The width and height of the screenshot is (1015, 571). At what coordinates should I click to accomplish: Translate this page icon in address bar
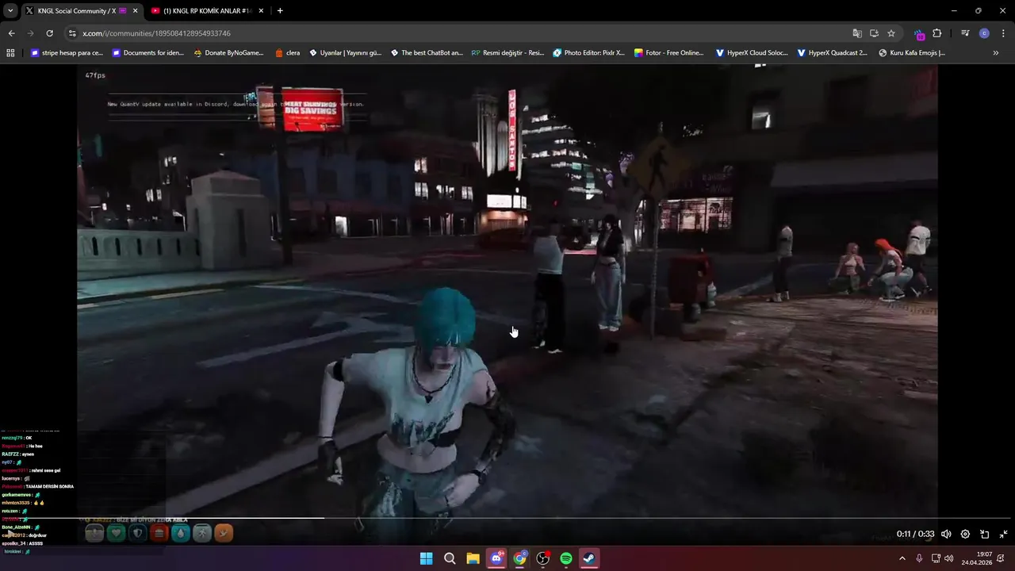click(857, 33)
